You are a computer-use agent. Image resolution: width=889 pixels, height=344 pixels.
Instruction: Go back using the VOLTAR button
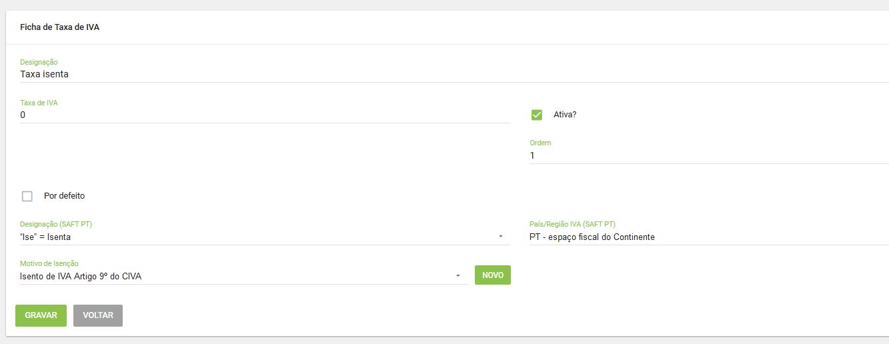pyautogui.click(x=98, y=315)
